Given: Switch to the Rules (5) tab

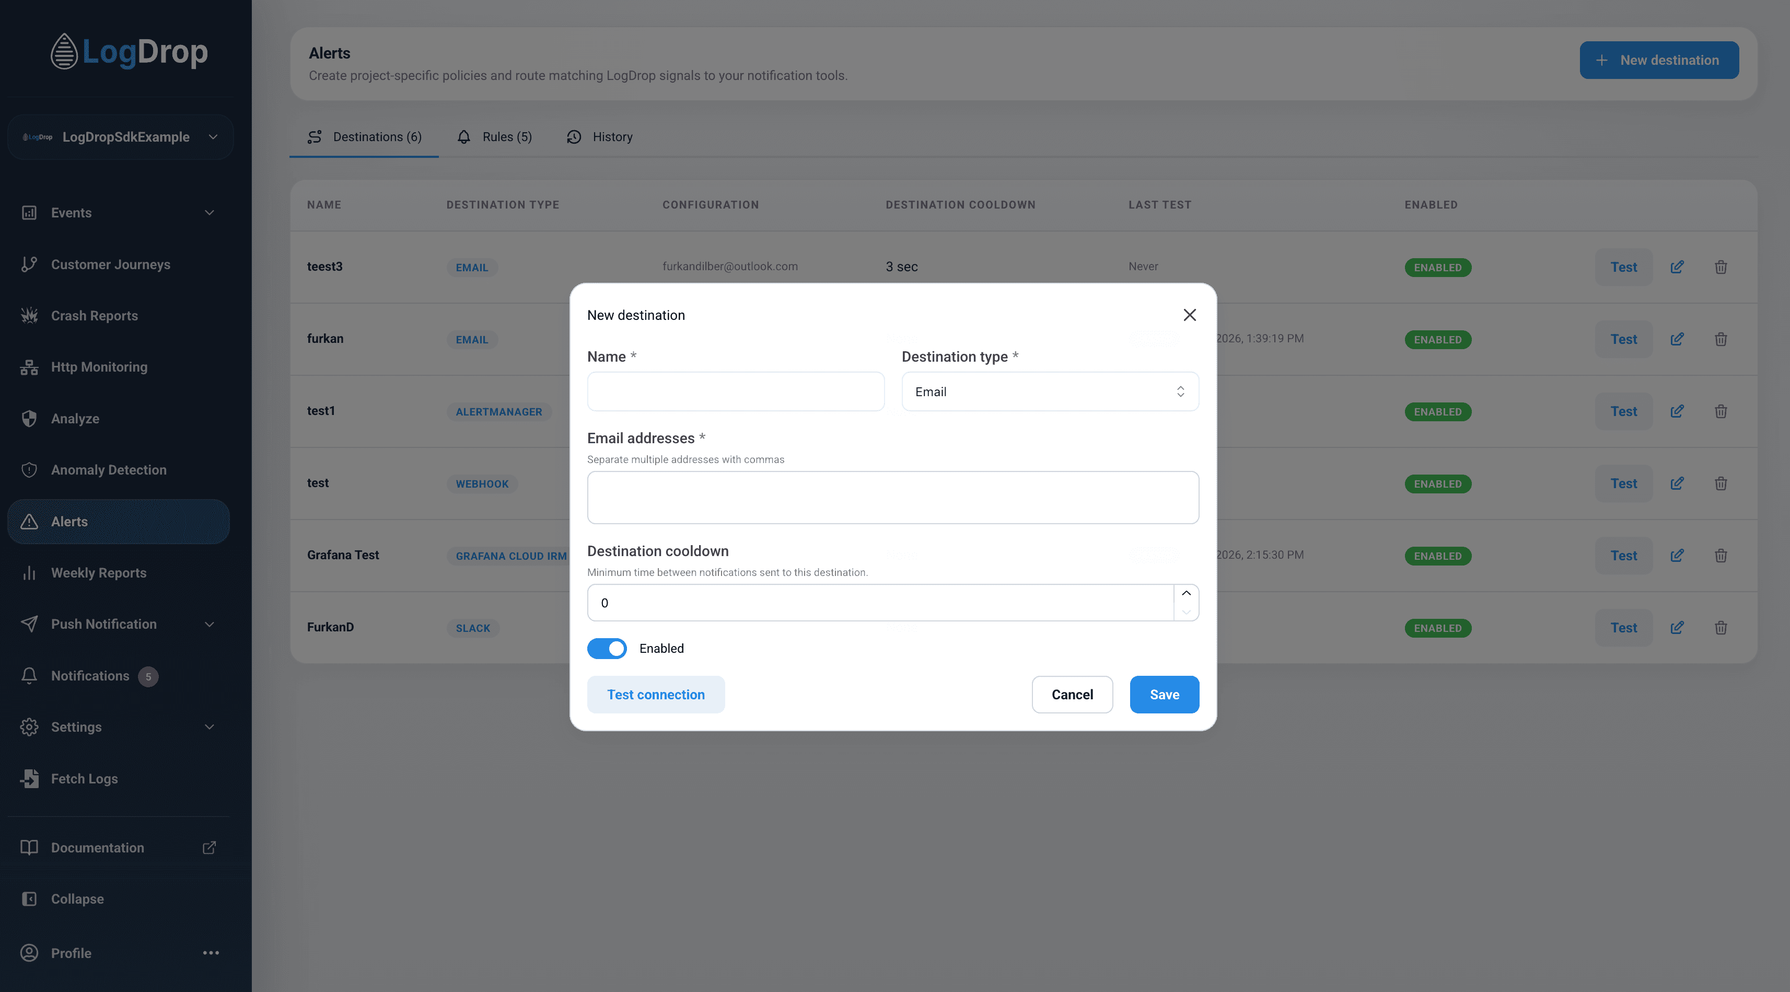Looking at the screenshot, I should coord(494,137).
